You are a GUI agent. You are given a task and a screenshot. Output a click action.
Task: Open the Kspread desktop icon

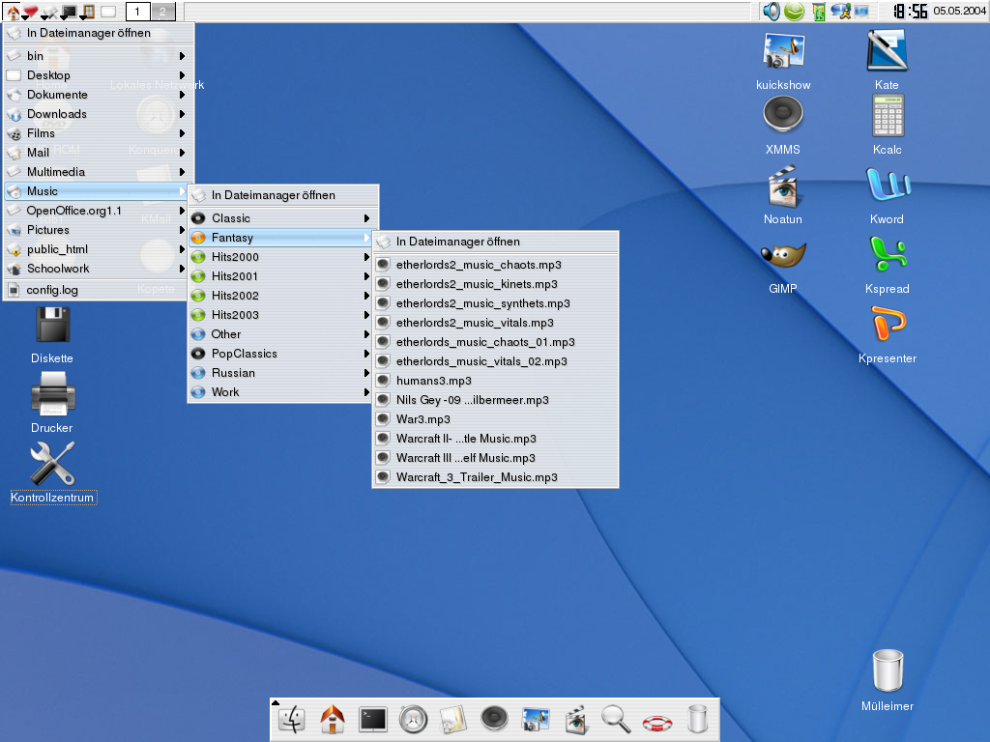888,265
